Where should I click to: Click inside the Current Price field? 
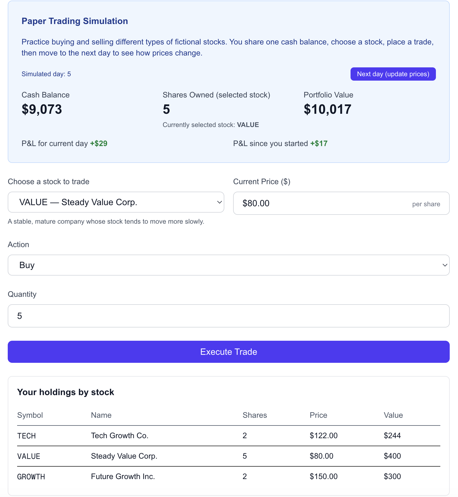click(304, 203)
